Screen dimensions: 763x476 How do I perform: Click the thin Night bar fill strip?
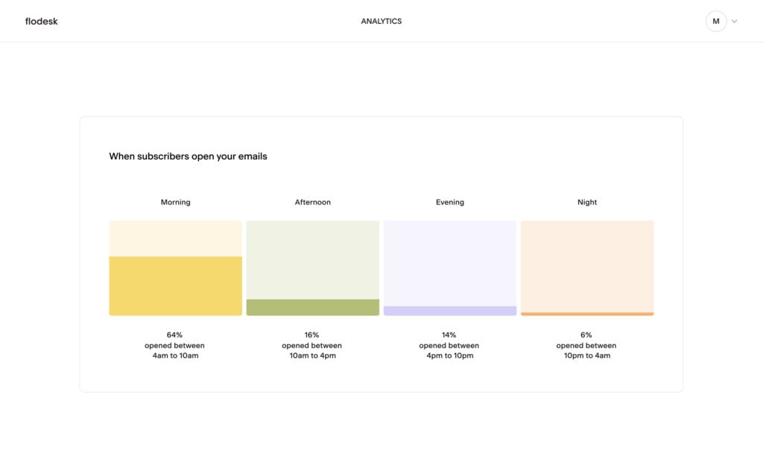tap(587, 313)
